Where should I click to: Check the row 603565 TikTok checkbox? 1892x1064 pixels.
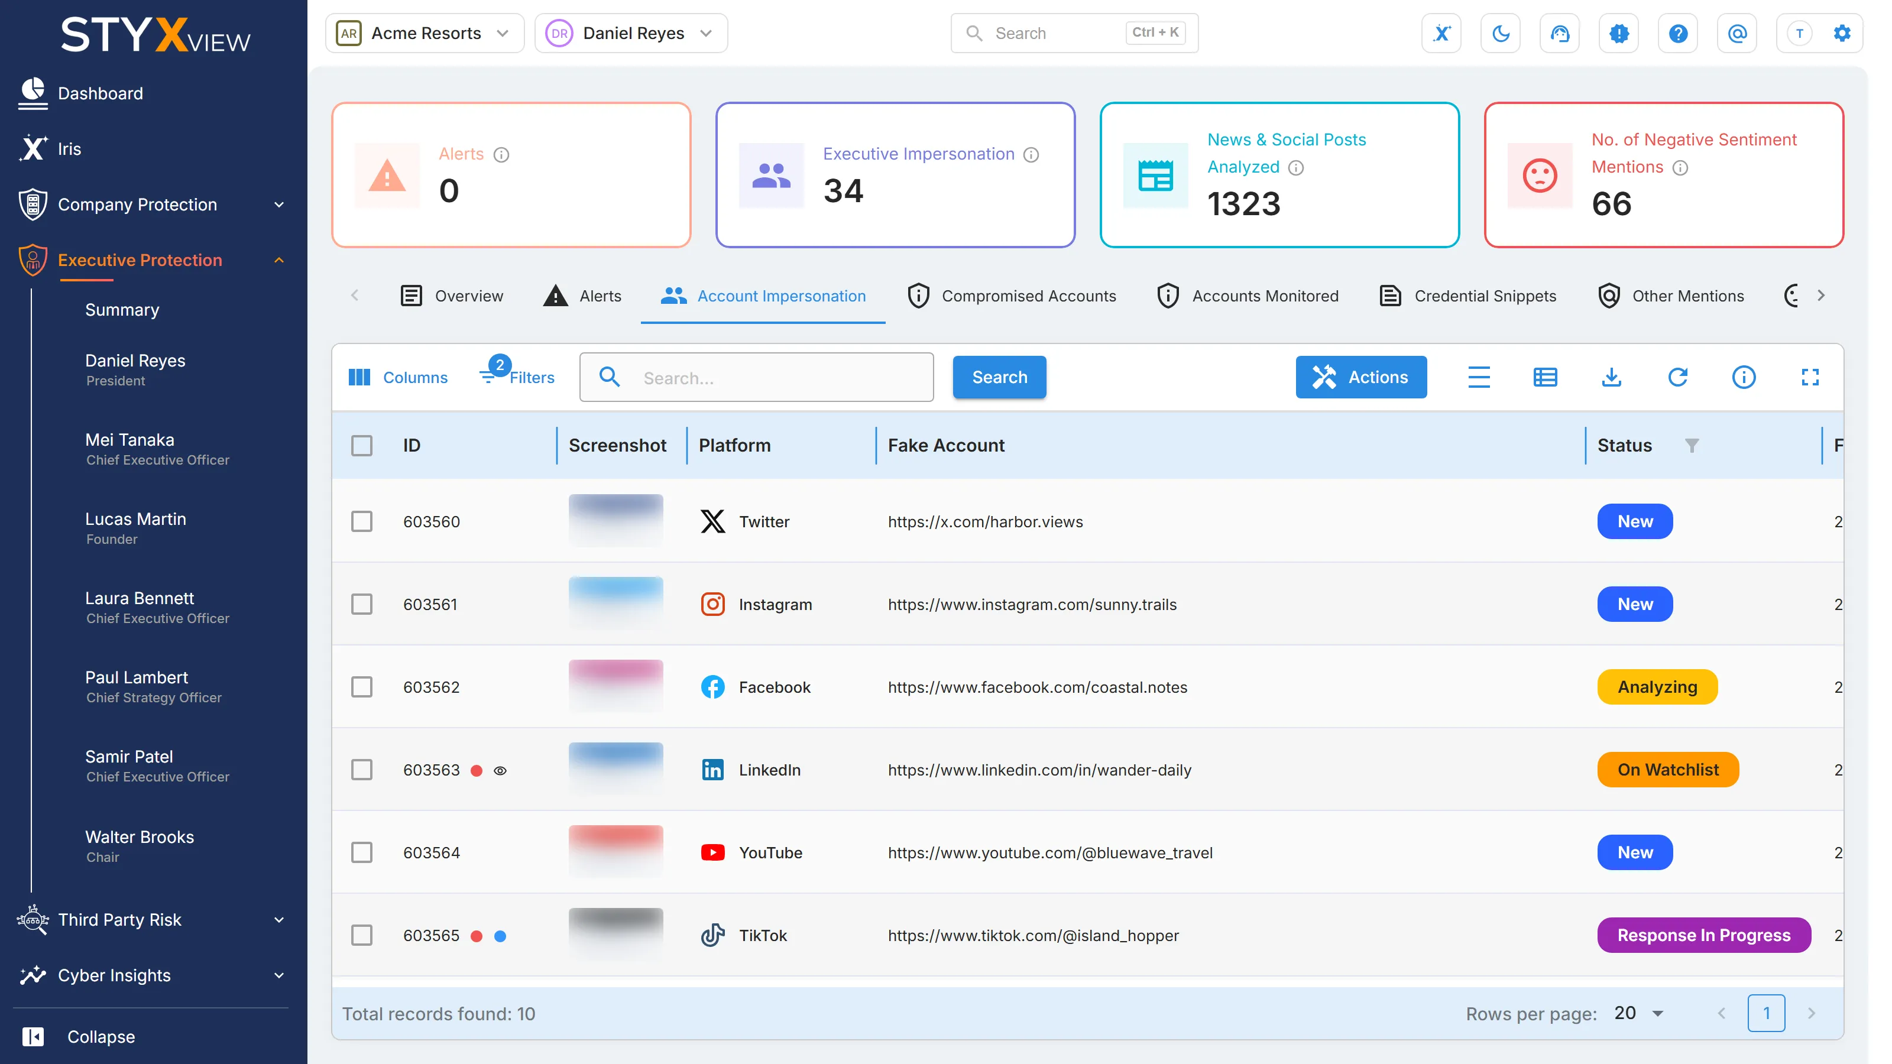click(361, 936)
